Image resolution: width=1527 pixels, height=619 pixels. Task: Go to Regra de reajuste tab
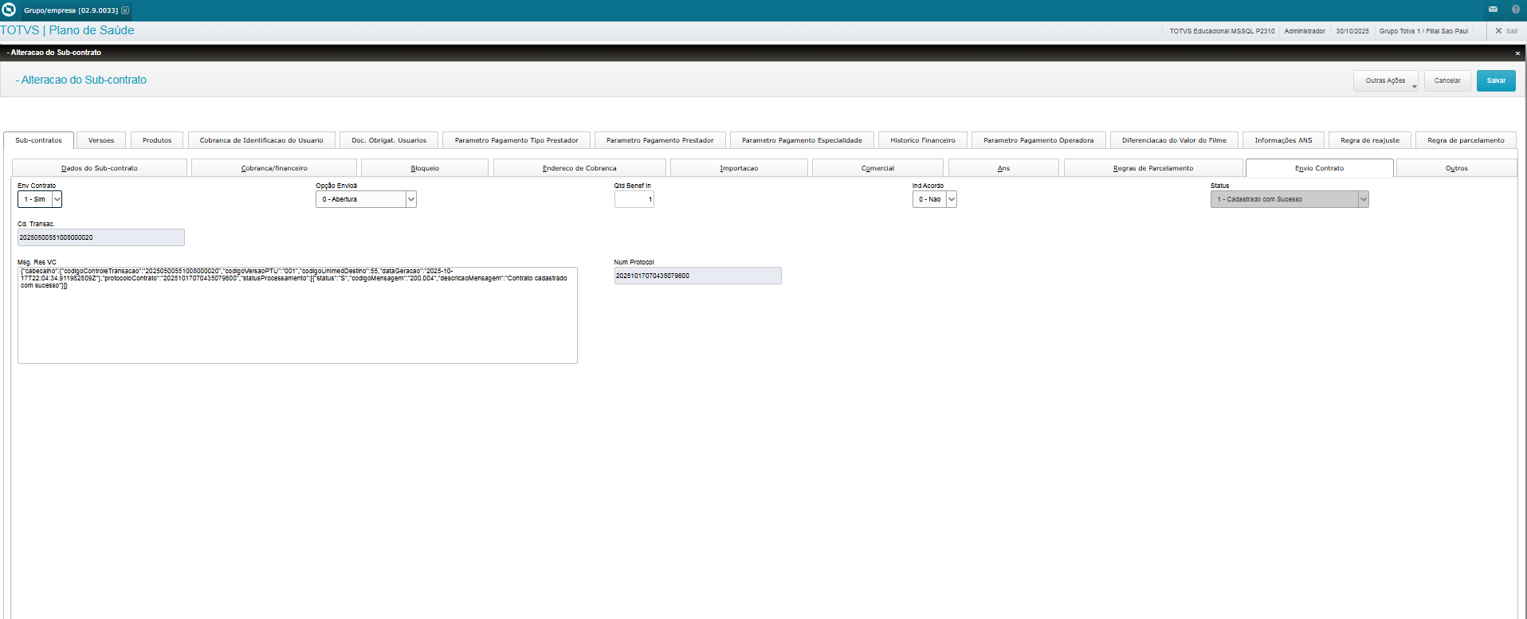(1370, 140)
